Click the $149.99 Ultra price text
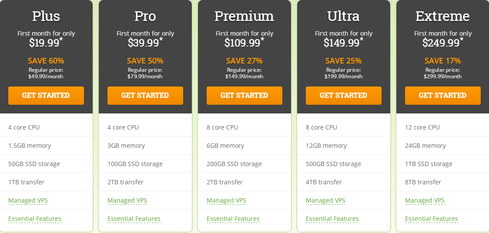 342,43
